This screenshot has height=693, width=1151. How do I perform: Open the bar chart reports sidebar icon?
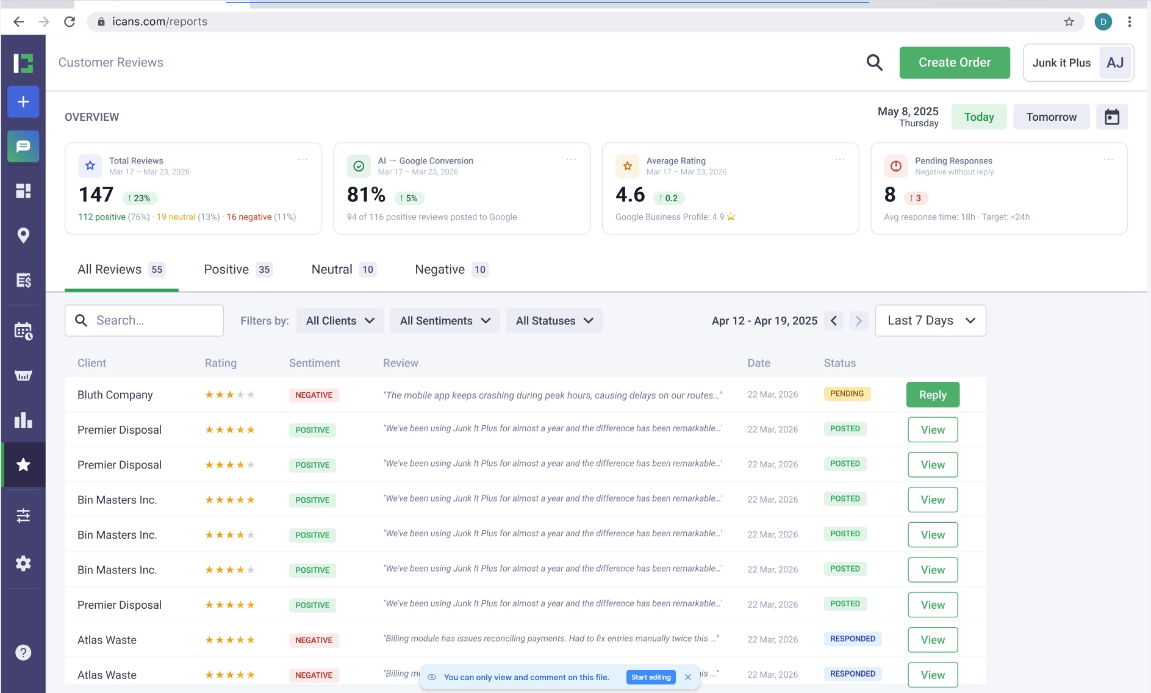point(23,420)
